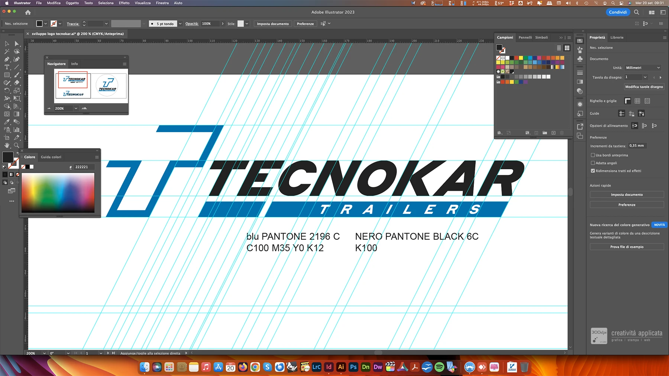
Task: Toggle rulers visibility in Righello e griglie
Action: coord(628,101)
